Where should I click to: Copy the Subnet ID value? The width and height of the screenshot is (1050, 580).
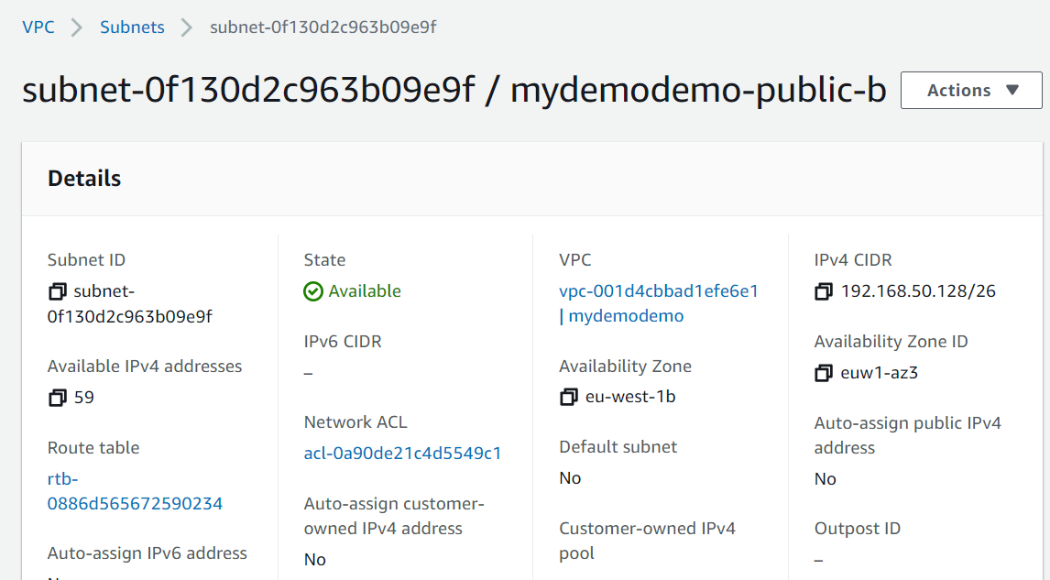pyautogui.click(x=58, y=291)
